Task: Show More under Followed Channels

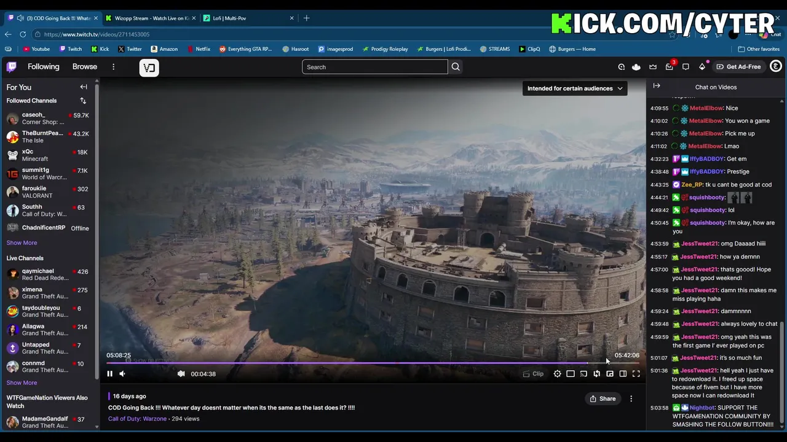Action: click(22, 242)
